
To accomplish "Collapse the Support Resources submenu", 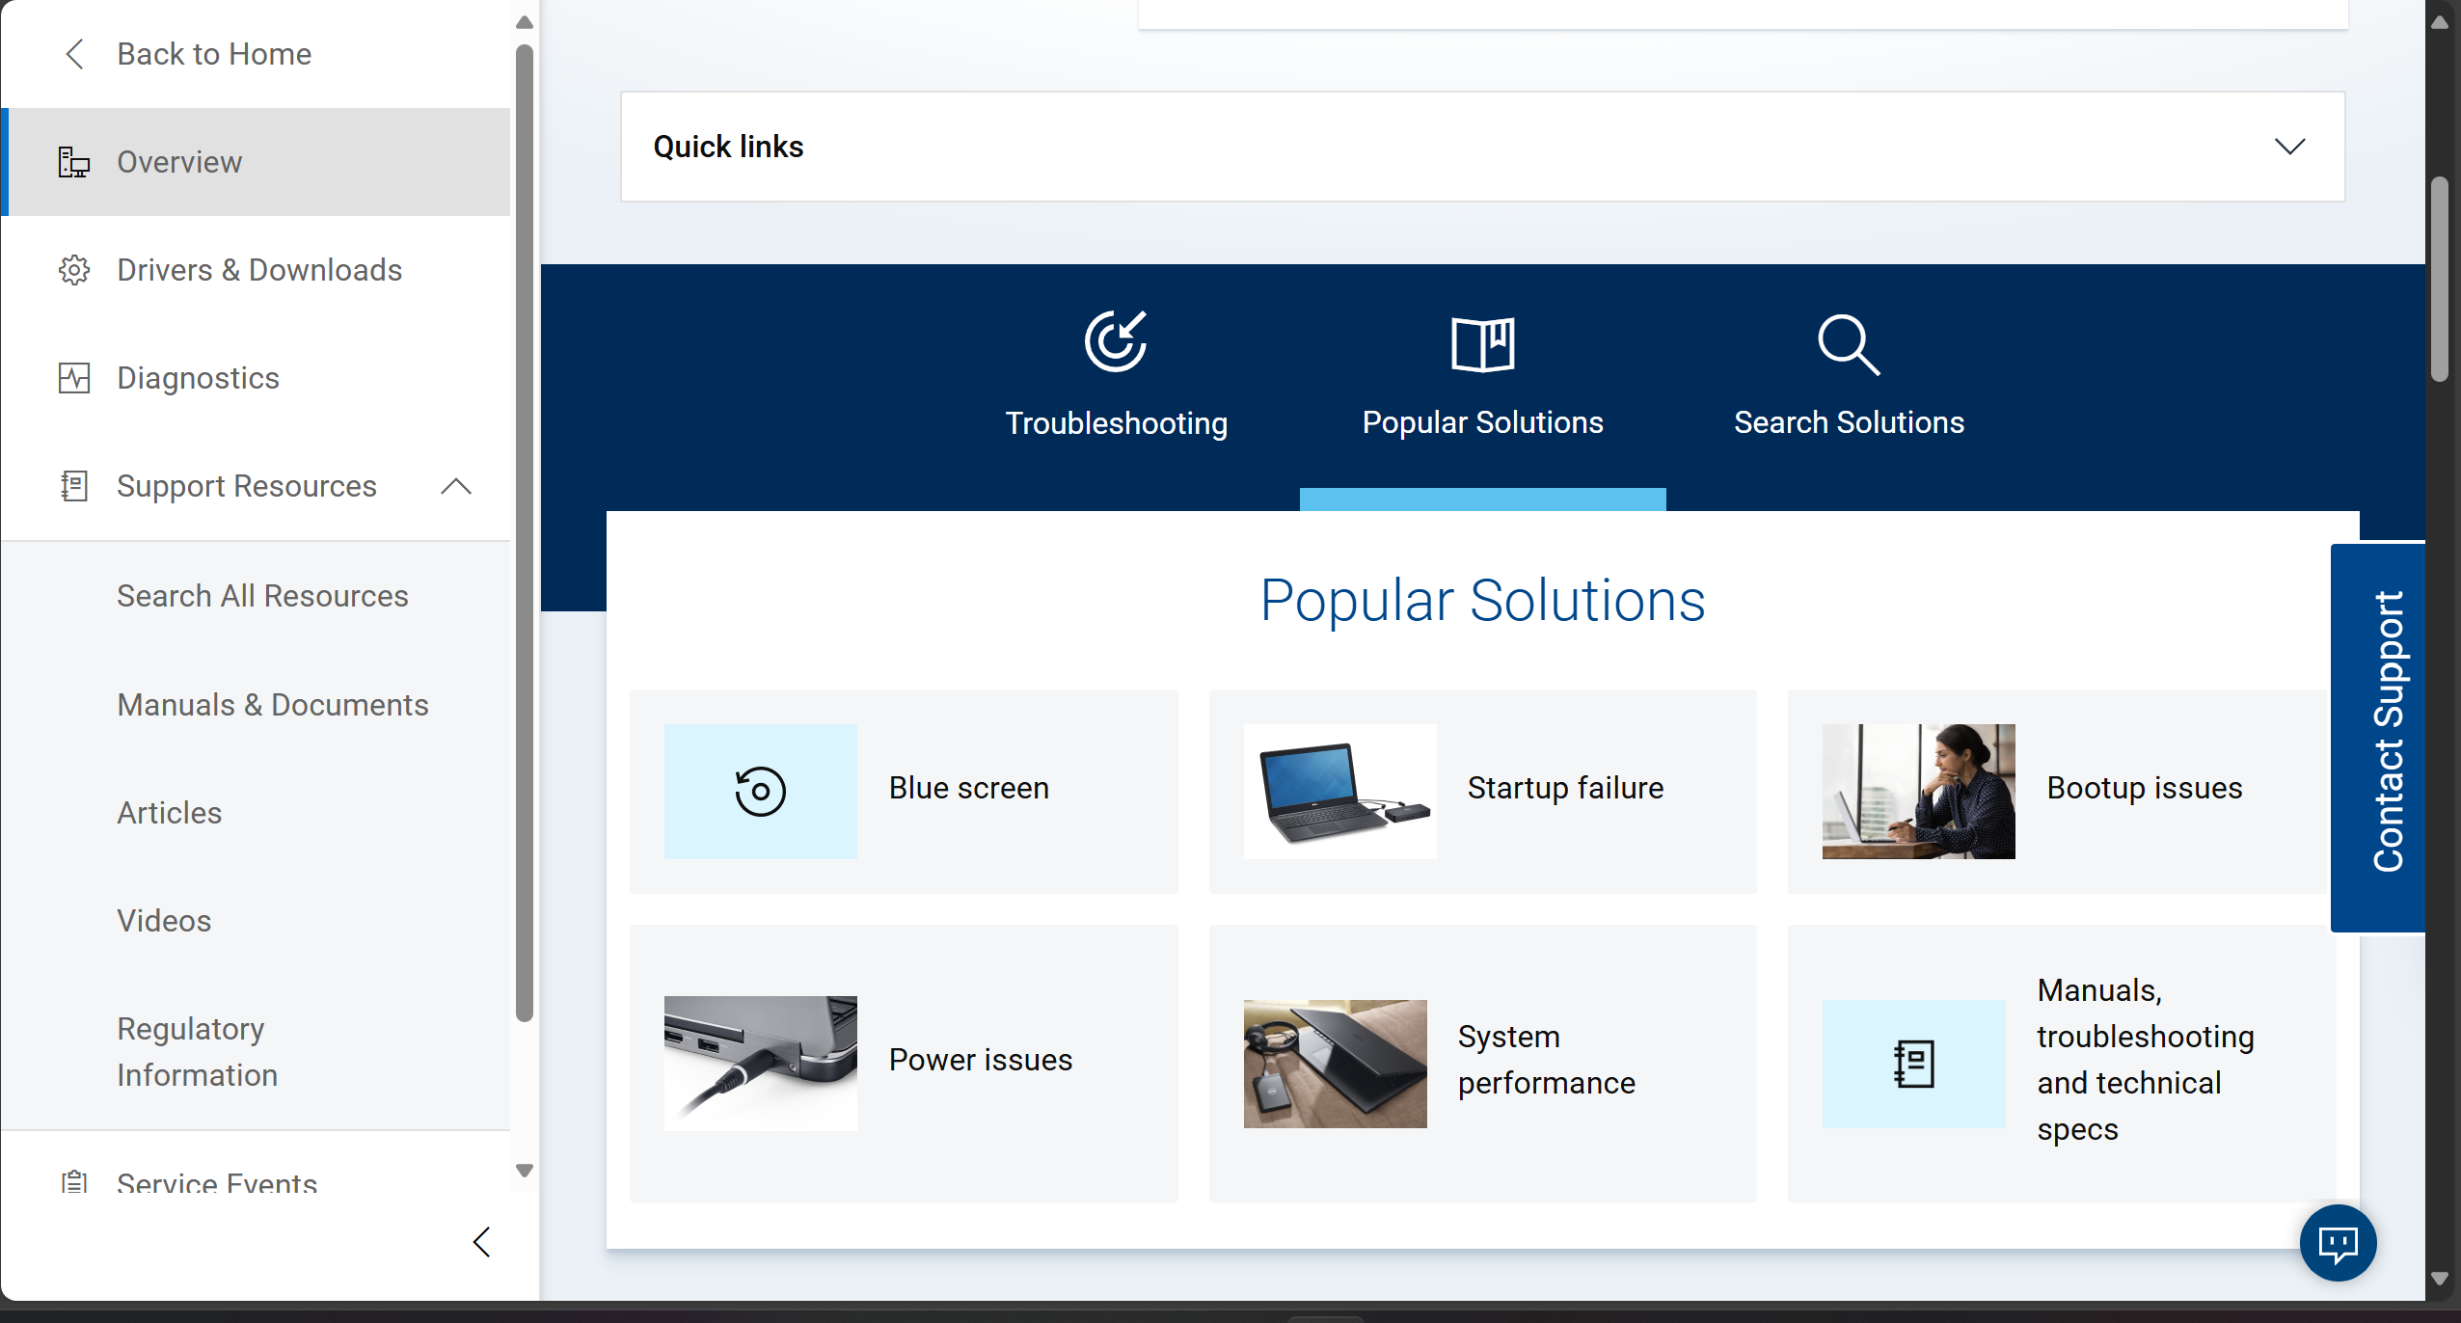I will point(456,486).
